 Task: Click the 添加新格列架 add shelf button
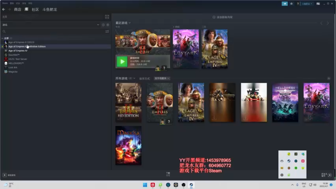(x=223, y=17)
